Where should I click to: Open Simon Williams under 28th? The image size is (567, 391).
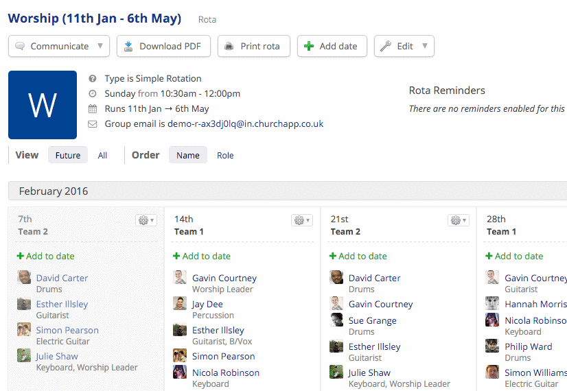(536, 372)
